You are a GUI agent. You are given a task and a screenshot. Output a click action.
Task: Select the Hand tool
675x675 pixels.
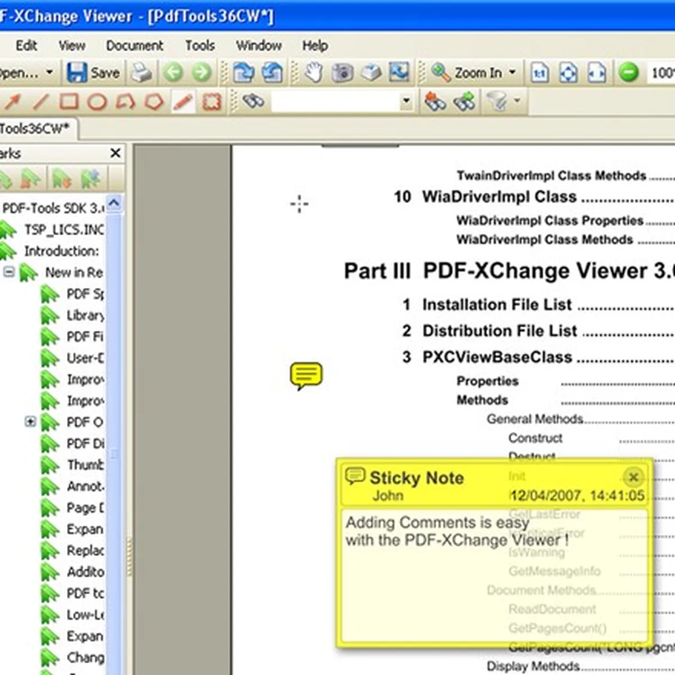pos(313,73)
